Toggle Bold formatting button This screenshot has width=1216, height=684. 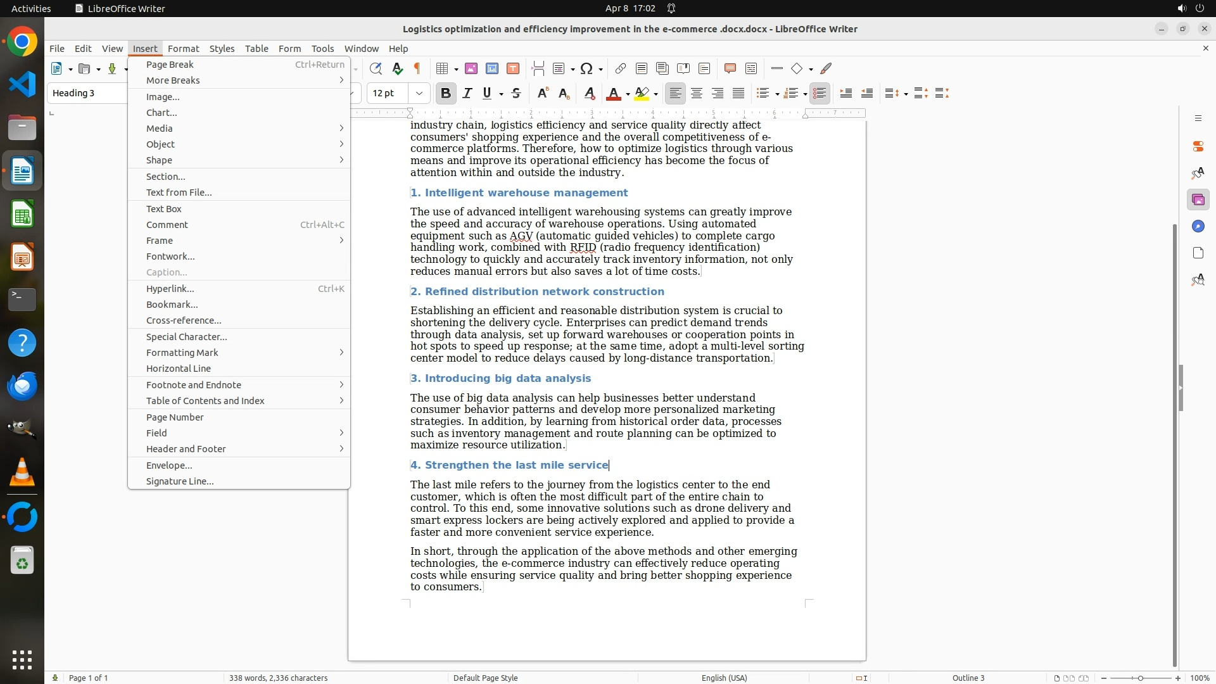445,94
